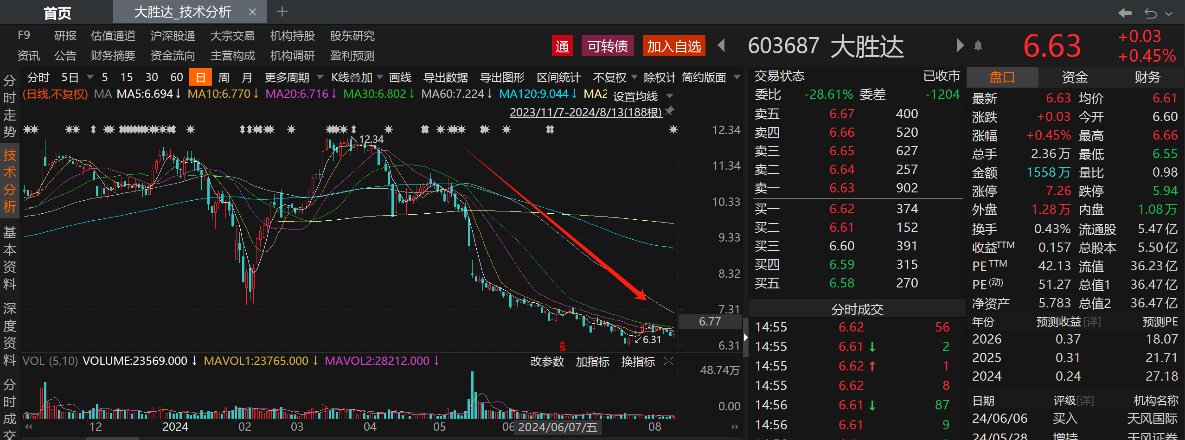
Task: Click the 2023/11/7-2024/8/13(188根) date range link
Action: tap(586, 112)
